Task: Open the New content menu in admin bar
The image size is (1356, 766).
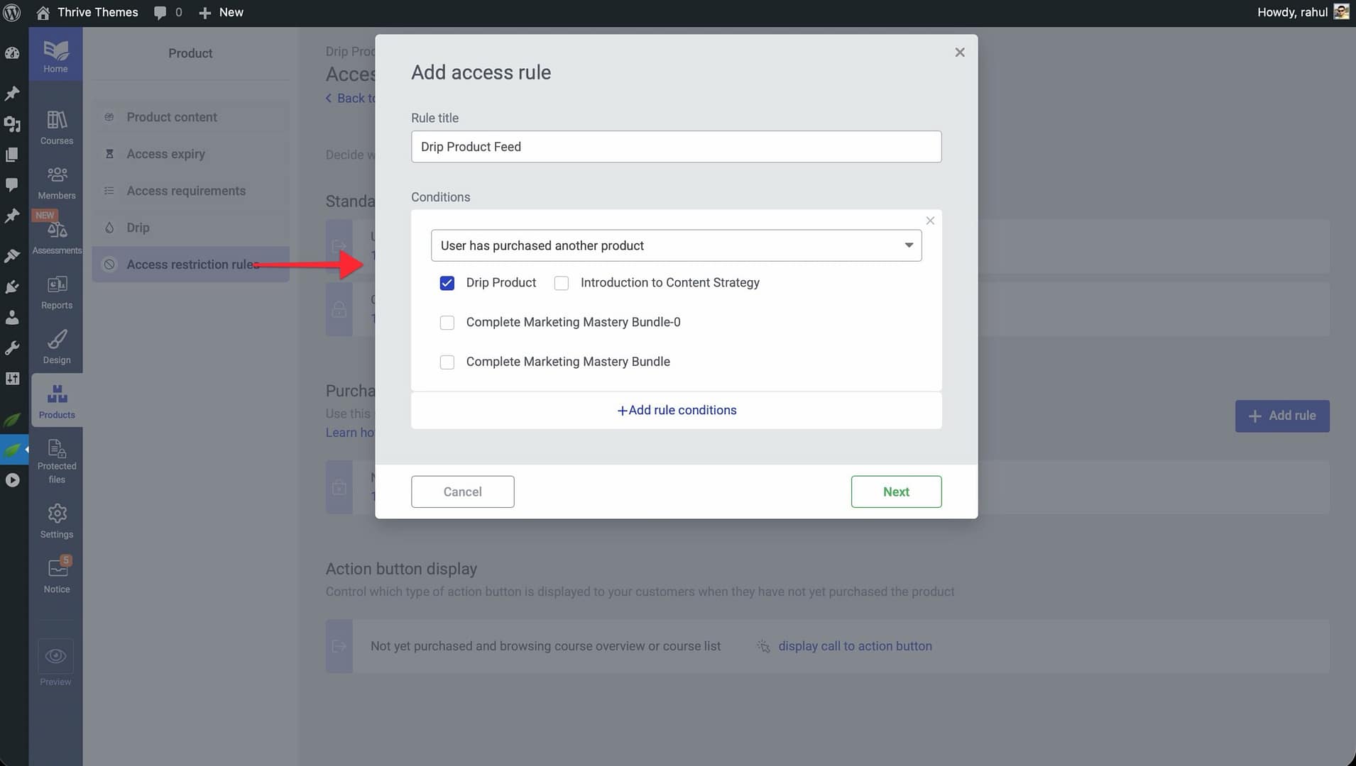Action: pos(221,12)
